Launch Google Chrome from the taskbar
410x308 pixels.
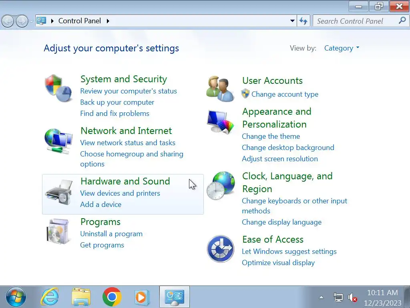coord(112,297)
